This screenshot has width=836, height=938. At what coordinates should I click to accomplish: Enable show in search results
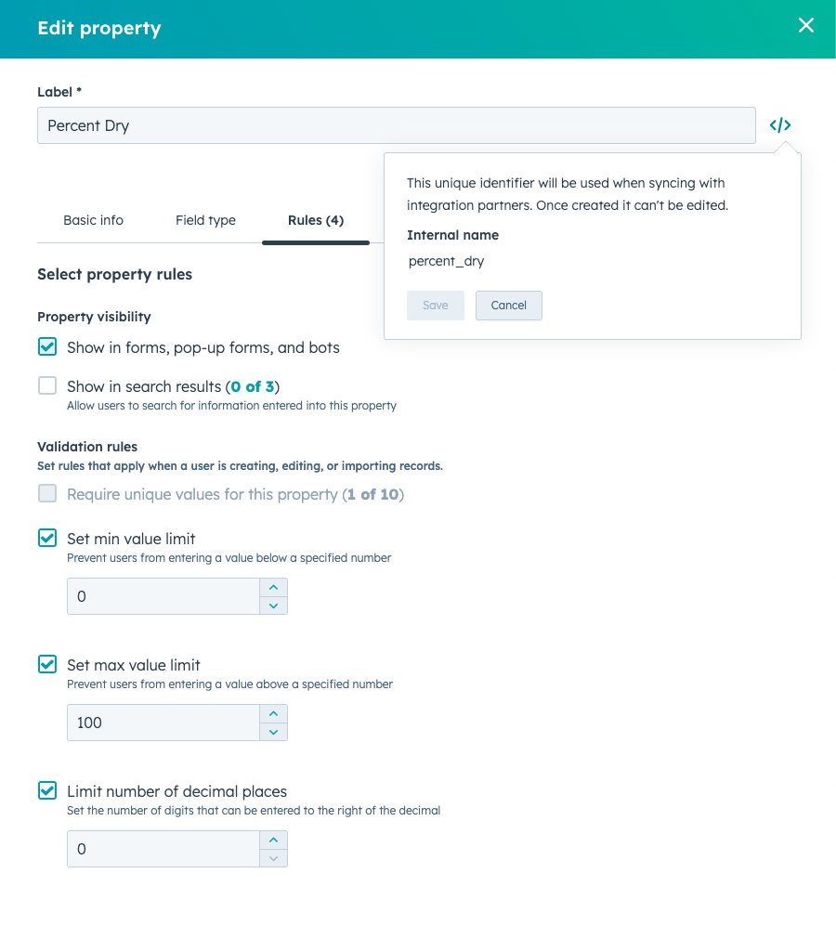coord(46,384)
